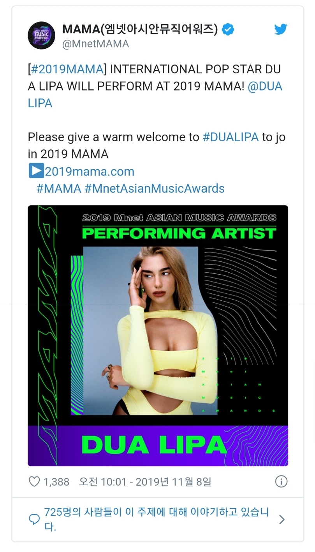Open the @MnetMAMA handle
The width and height of the screenshot is (315, 552).
[x=95, y=44]
